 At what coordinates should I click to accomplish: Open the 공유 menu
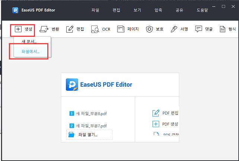pos(179,10)
